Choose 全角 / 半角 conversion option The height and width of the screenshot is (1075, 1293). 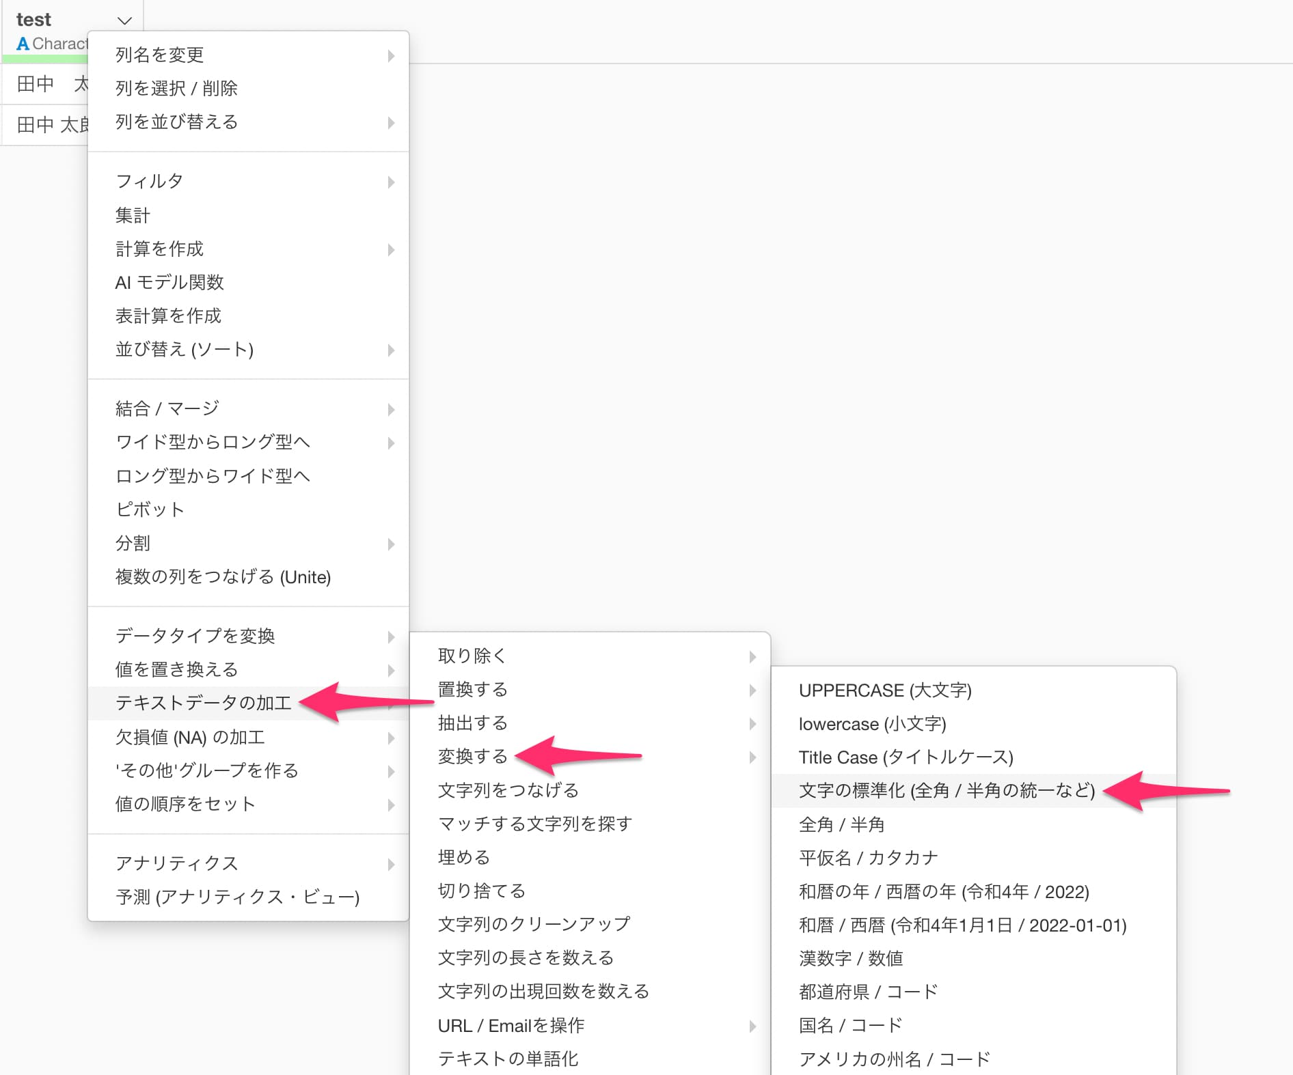pyautogui.click(x=841, y=824)
